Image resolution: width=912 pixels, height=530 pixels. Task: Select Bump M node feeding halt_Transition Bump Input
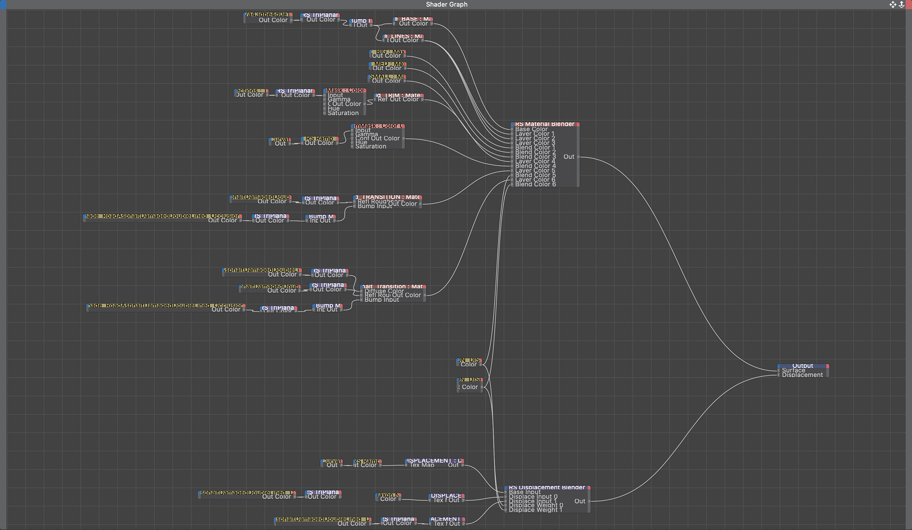coord(327,307)
